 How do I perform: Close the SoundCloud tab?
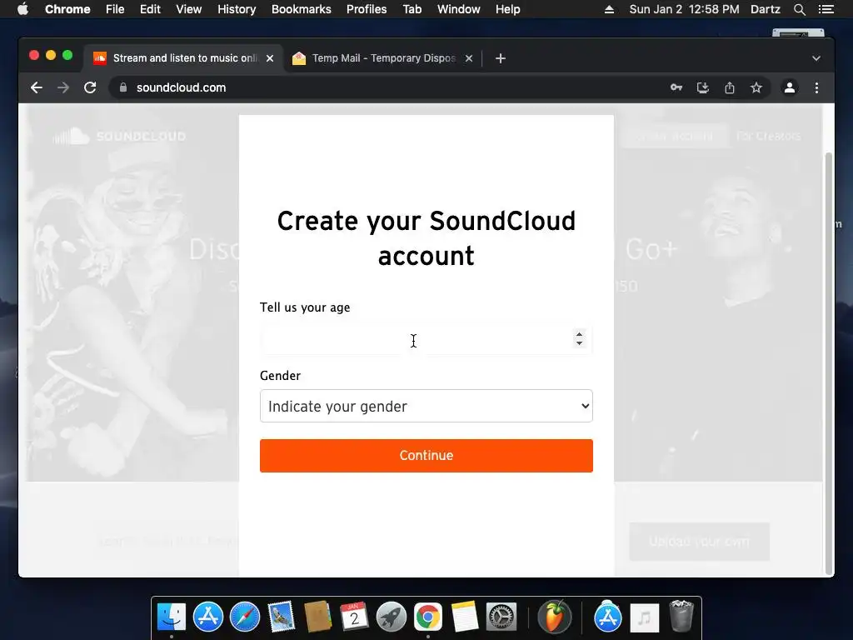(270, 58)
